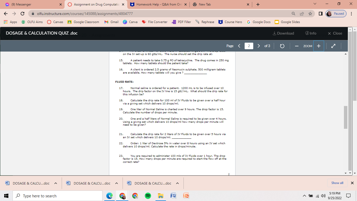Open Google Slides bookmark
357x201 pixels.
(287, 22)
